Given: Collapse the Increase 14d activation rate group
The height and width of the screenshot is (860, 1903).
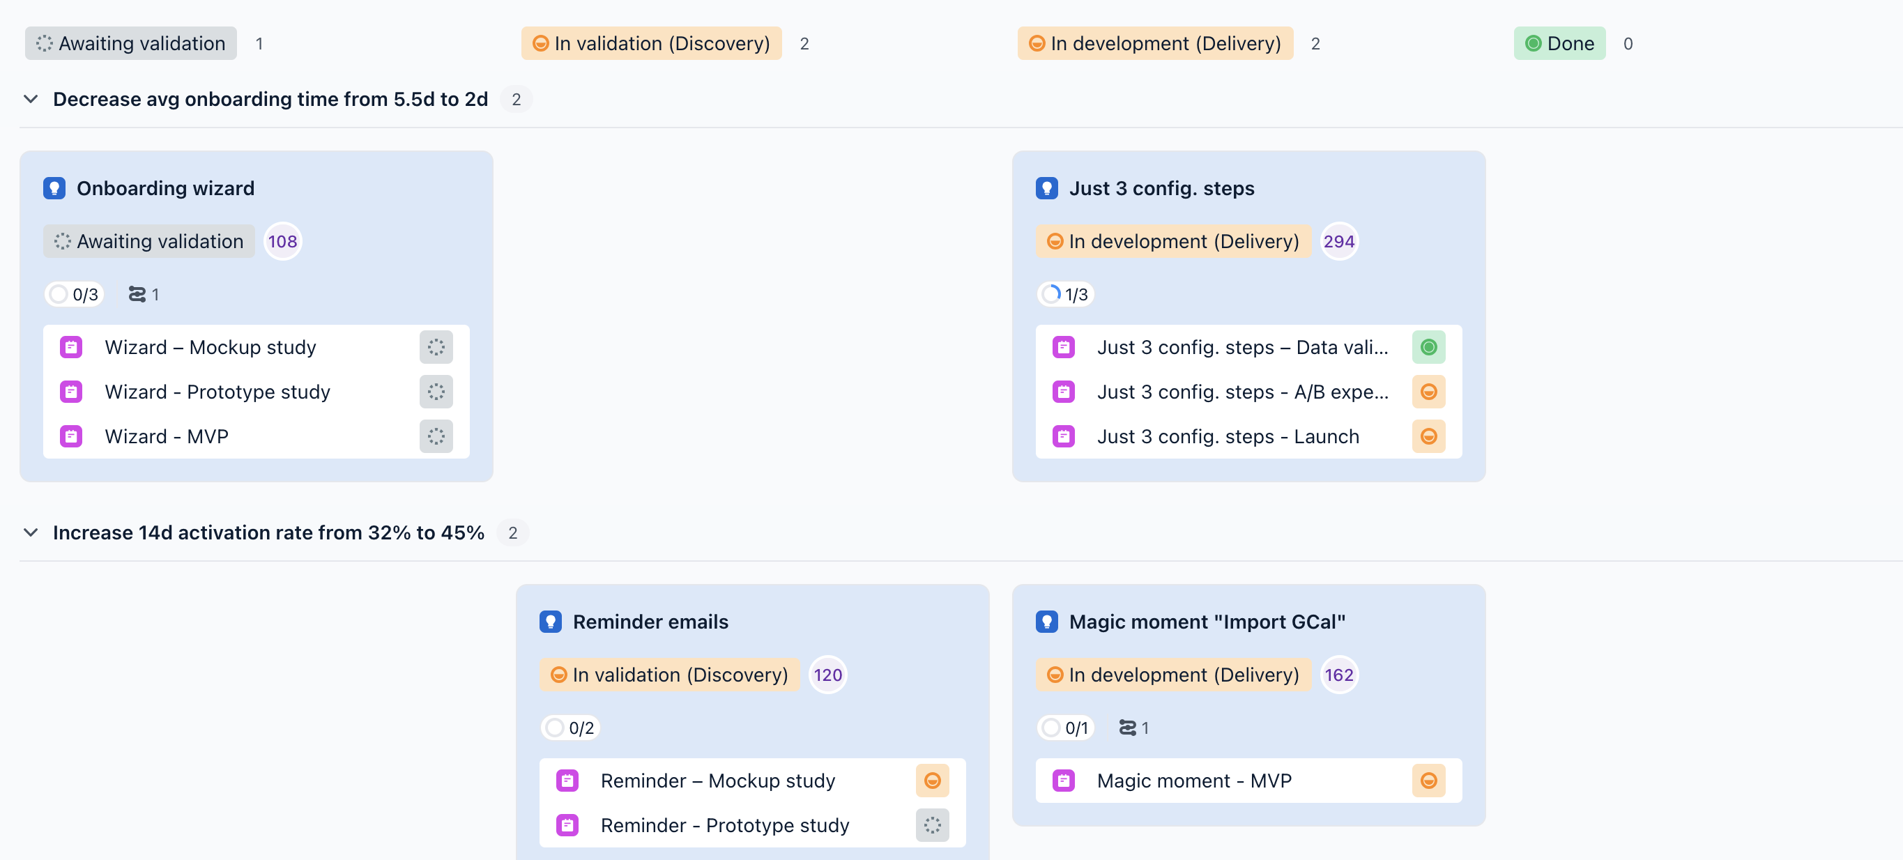Looking at the screenshot, I should (31, 532).
